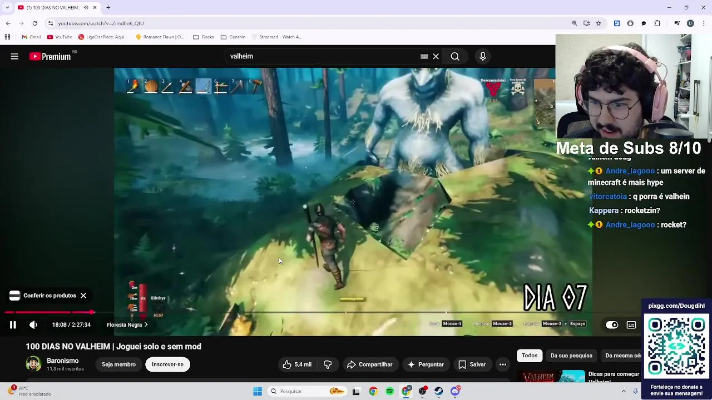The width and height of the screenshot is (712, 400).
Task: Close the 100 DIAS NO VALHEIM tab
Action: (95, 7)
